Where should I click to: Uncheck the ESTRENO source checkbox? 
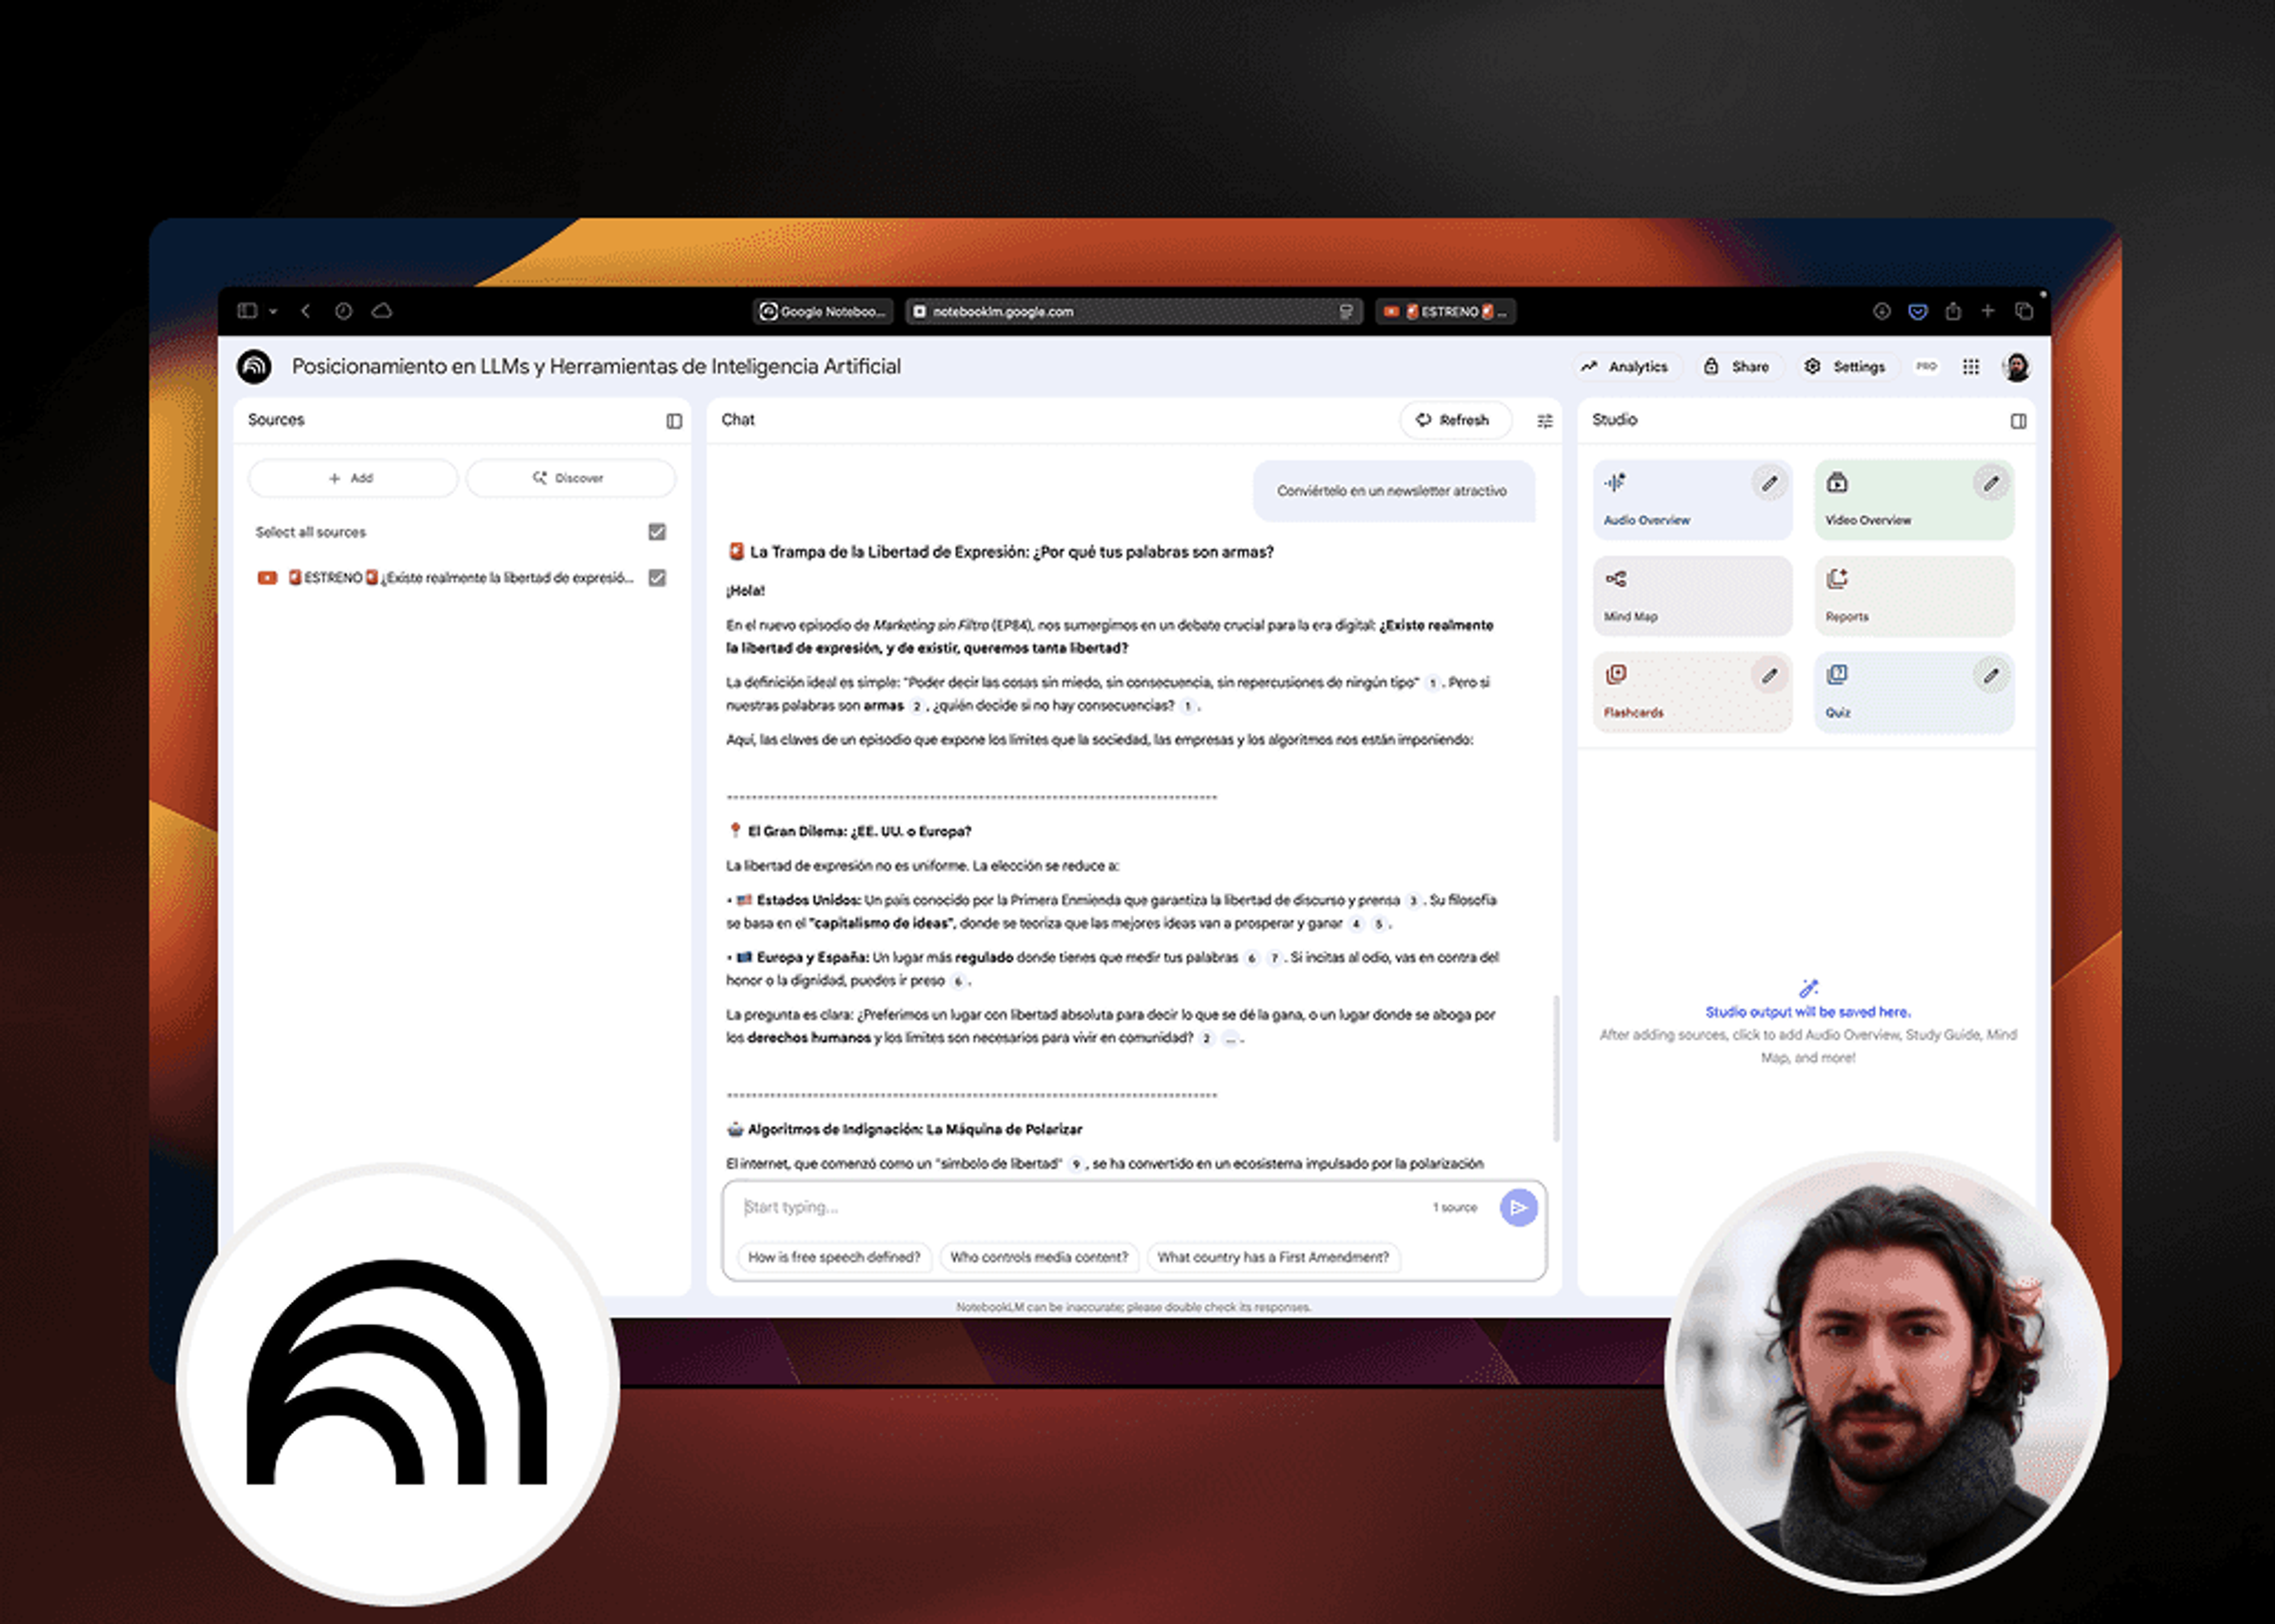(657, 578)
